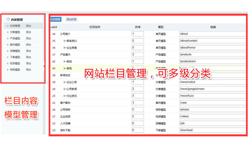The image size is (250, 150).
Task: Click the bullet icon beside 招聘模型
Action: click(7, 51)
